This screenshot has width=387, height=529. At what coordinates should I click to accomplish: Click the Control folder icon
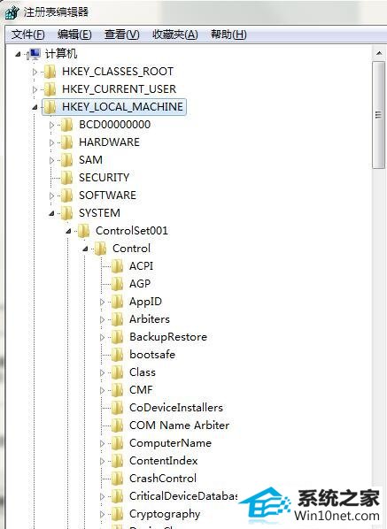[x=101, y=249]
